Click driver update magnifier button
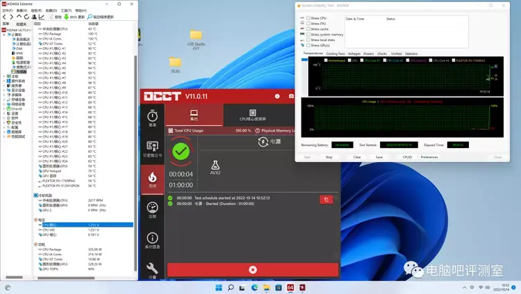The image size is (521, 294). tap(100, 17)
